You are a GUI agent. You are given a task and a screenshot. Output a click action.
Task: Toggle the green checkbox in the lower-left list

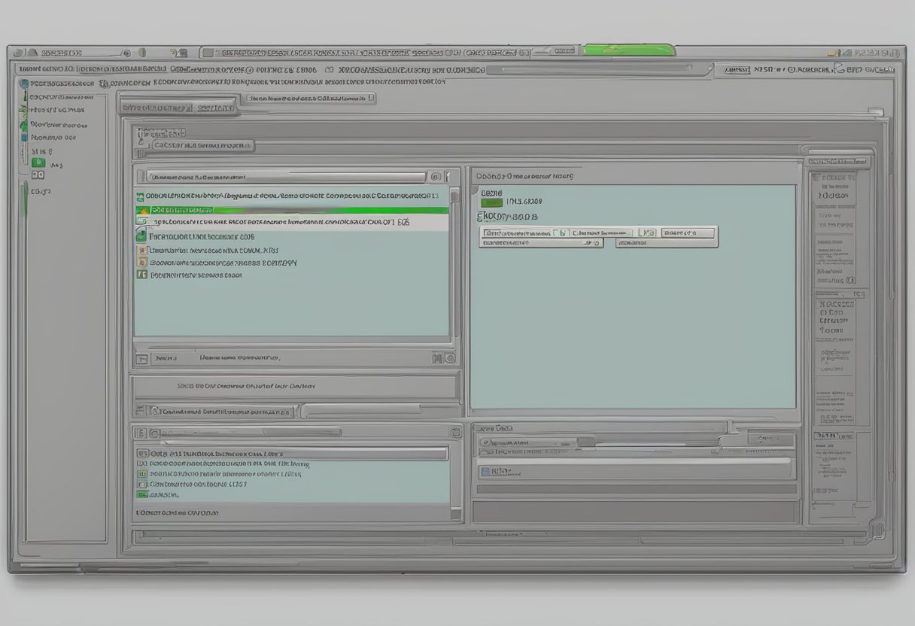(x=141, y=494)
